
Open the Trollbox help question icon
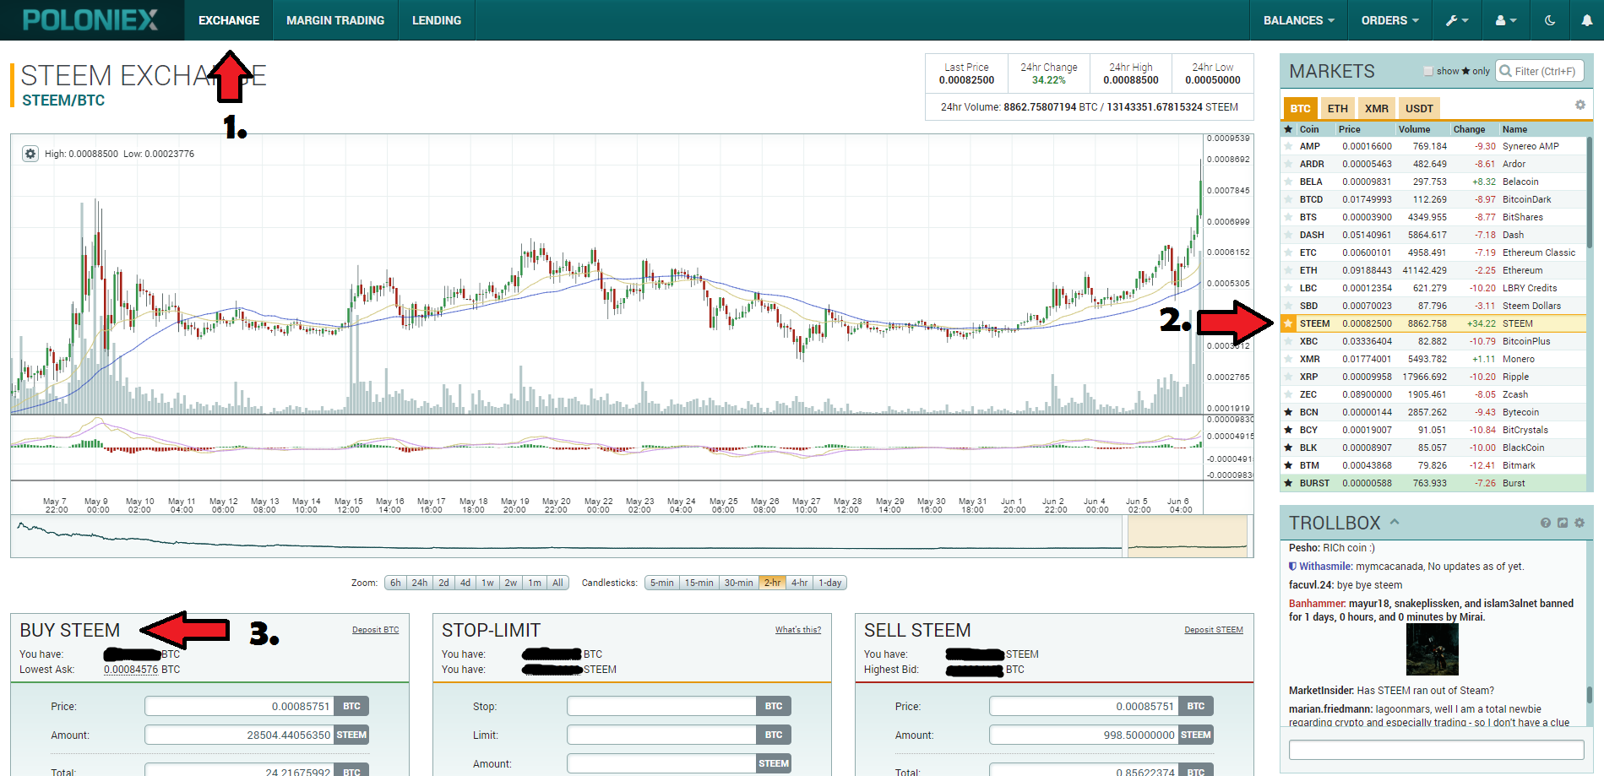(x=1546, y=523)
